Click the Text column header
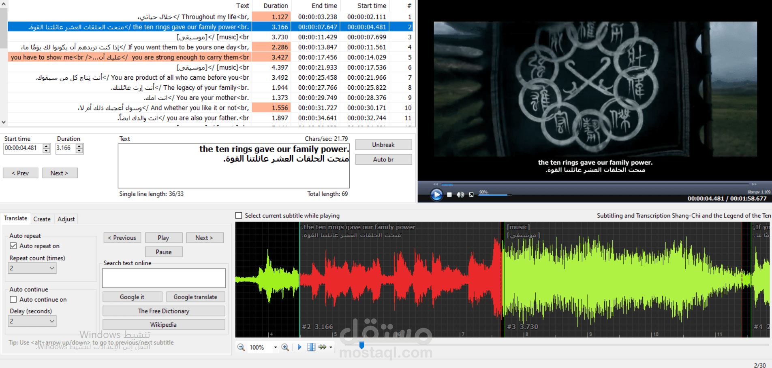Viewport: 772px width, 368px height. coord(130,6)
